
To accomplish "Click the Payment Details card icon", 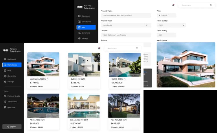I will 5,96.
